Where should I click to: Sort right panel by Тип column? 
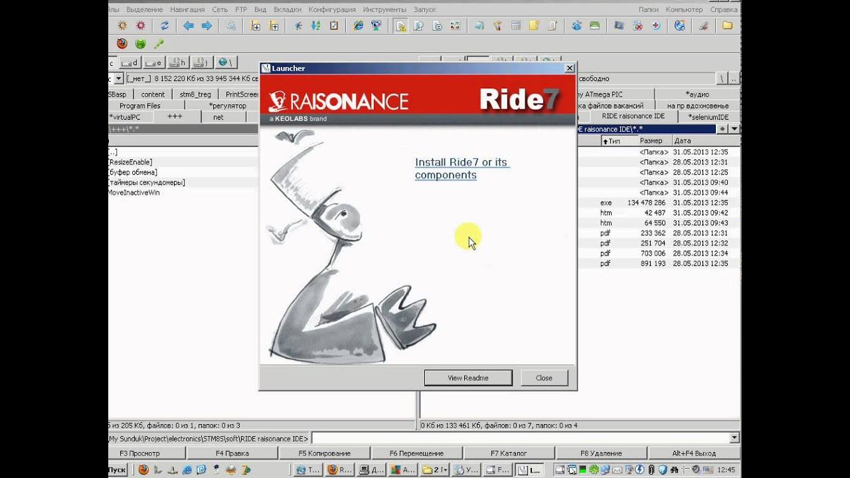(x=619, y=141)
